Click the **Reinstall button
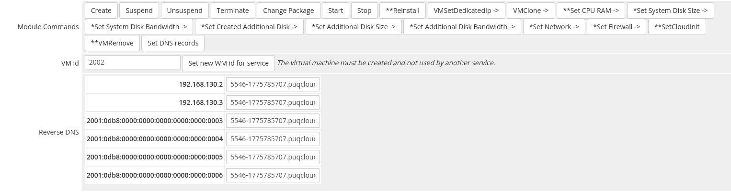The width and height of the screenshot is (731, 192). tap(402, 11)
